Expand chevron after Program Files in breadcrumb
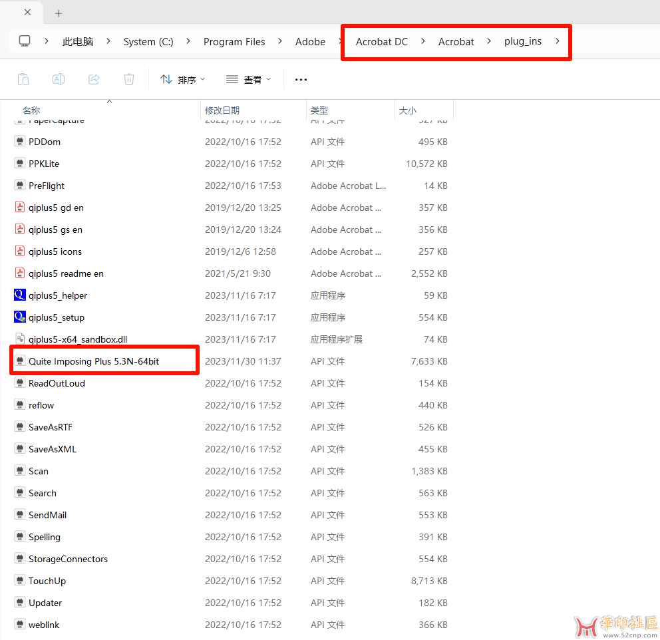Viewport: 660px width, 640px height. [x=280, y=41]
